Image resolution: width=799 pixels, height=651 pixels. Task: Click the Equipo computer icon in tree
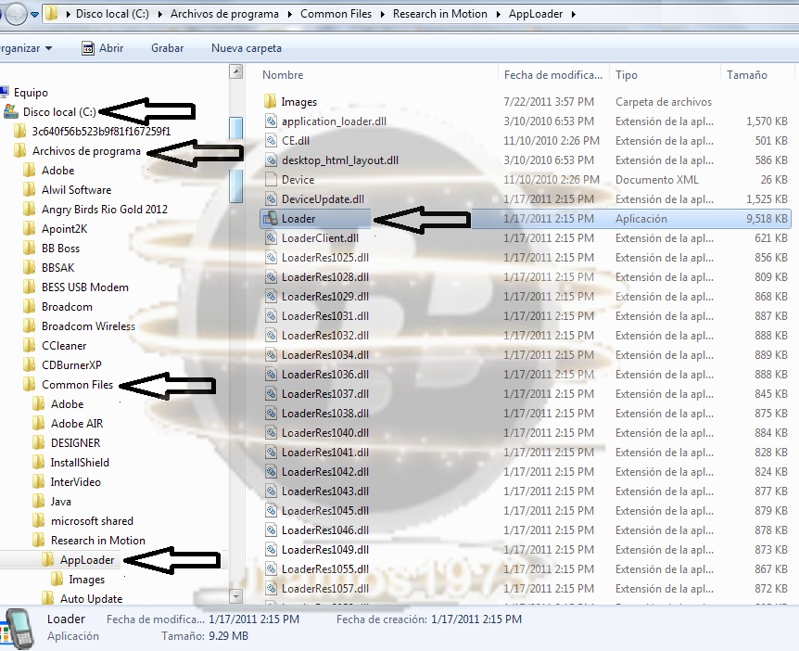click(x=4, y=93)
